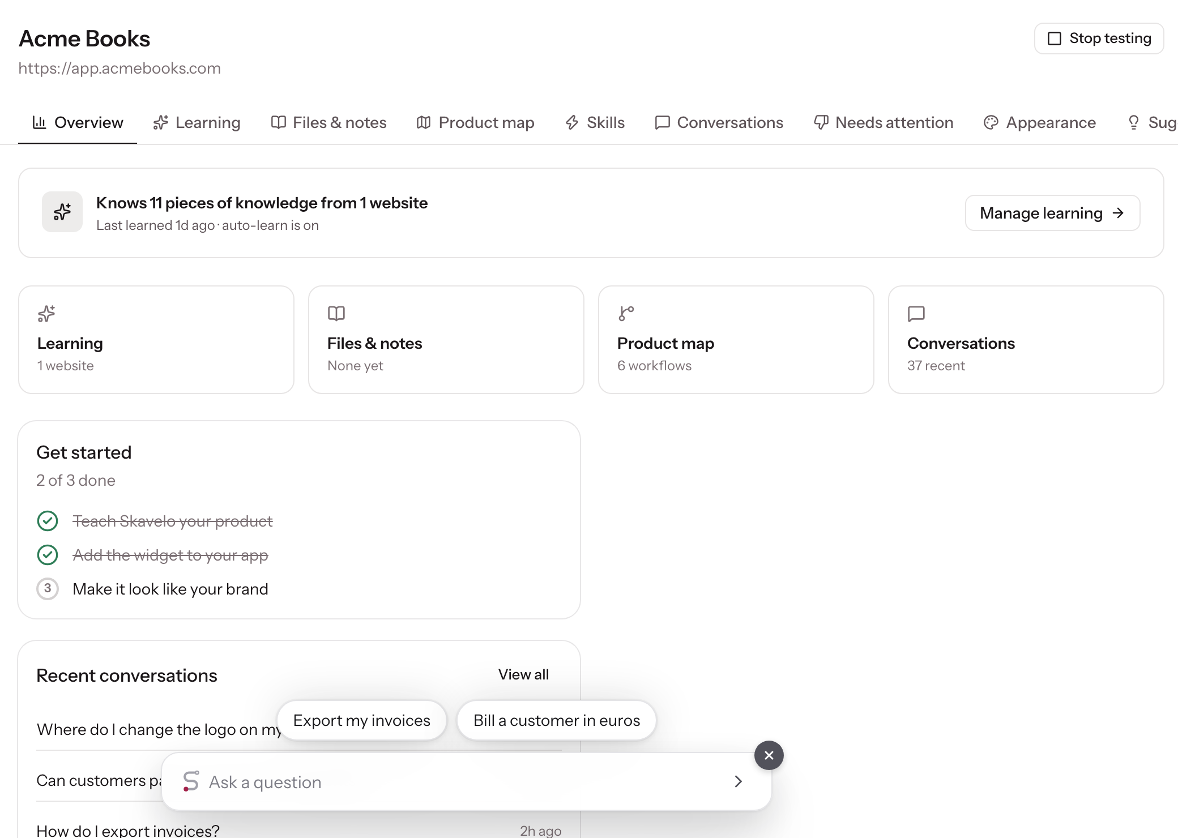This screenshot has height=838, width=1178.
Task: Click the branch icon in Product map card
Action: tap(626, 314)
